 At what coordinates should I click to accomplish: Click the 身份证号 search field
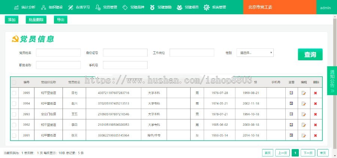(x=125, y=53)
